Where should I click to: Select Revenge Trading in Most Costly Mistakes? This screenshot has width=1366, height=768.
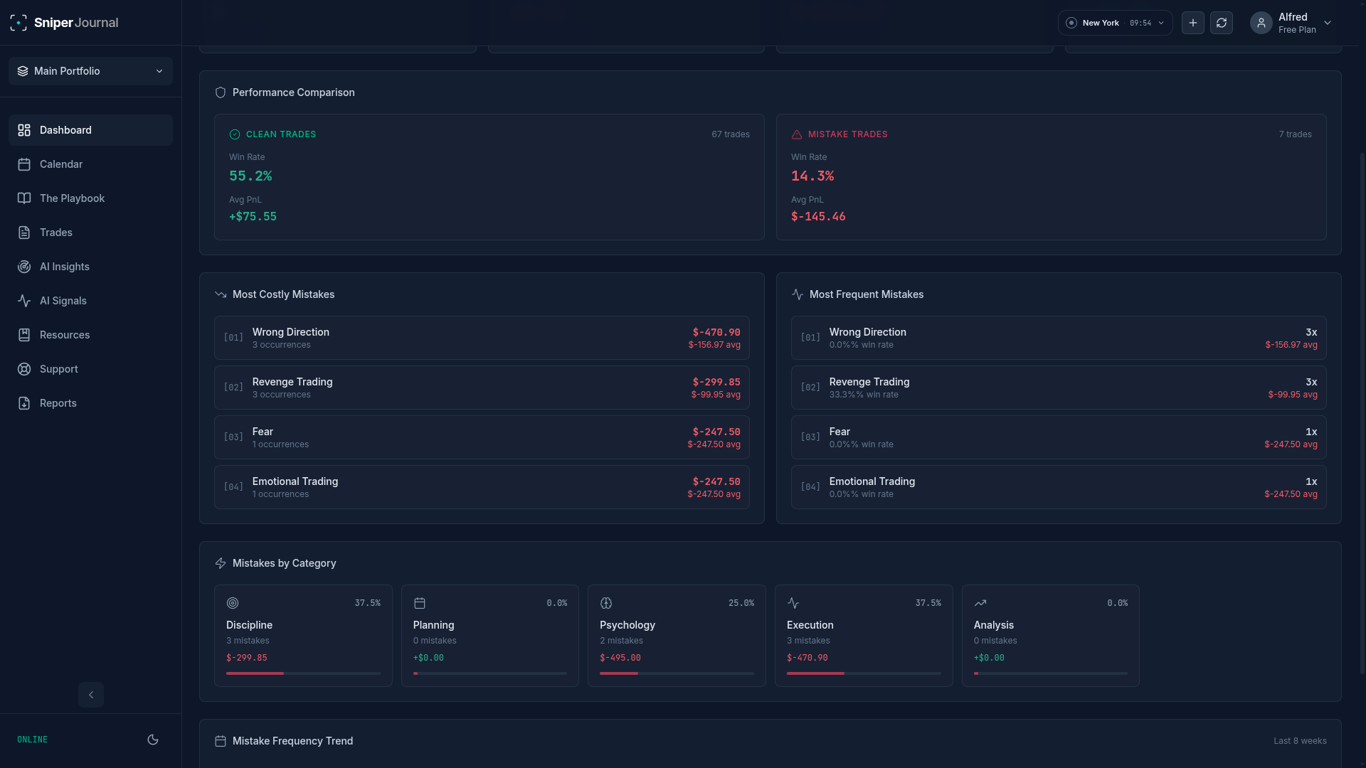pos(482,388)
